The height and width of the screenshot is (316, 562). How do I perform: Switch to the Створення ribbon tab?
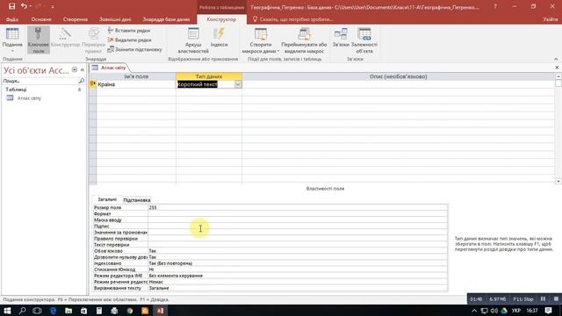(x=76, y=19)
